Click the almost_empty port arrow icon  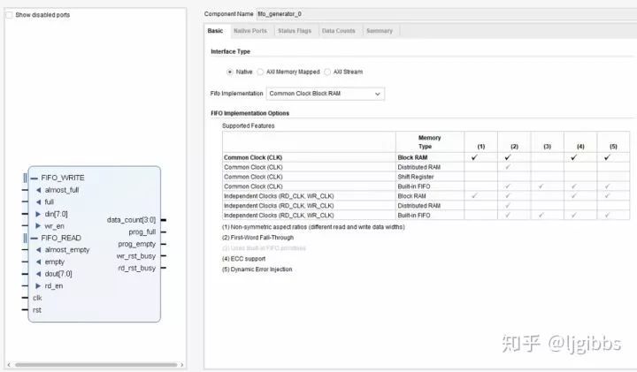click(x=38, y=250)
